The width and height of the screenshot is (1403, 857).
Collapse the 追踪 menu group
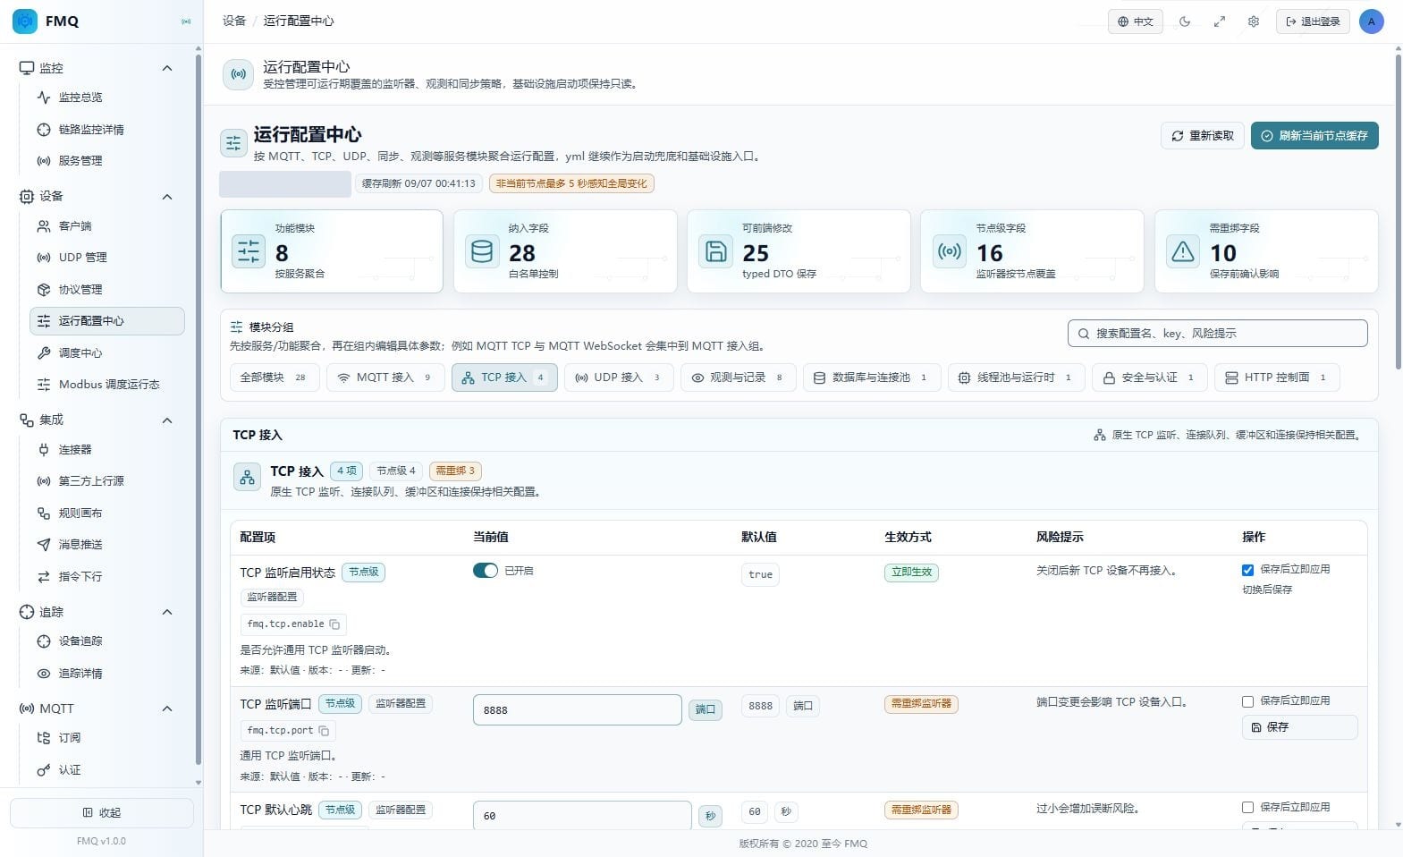click(167, 612)
